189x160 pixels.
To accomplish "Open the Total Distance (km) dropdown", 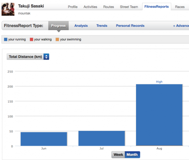I will tap(28, 57).
